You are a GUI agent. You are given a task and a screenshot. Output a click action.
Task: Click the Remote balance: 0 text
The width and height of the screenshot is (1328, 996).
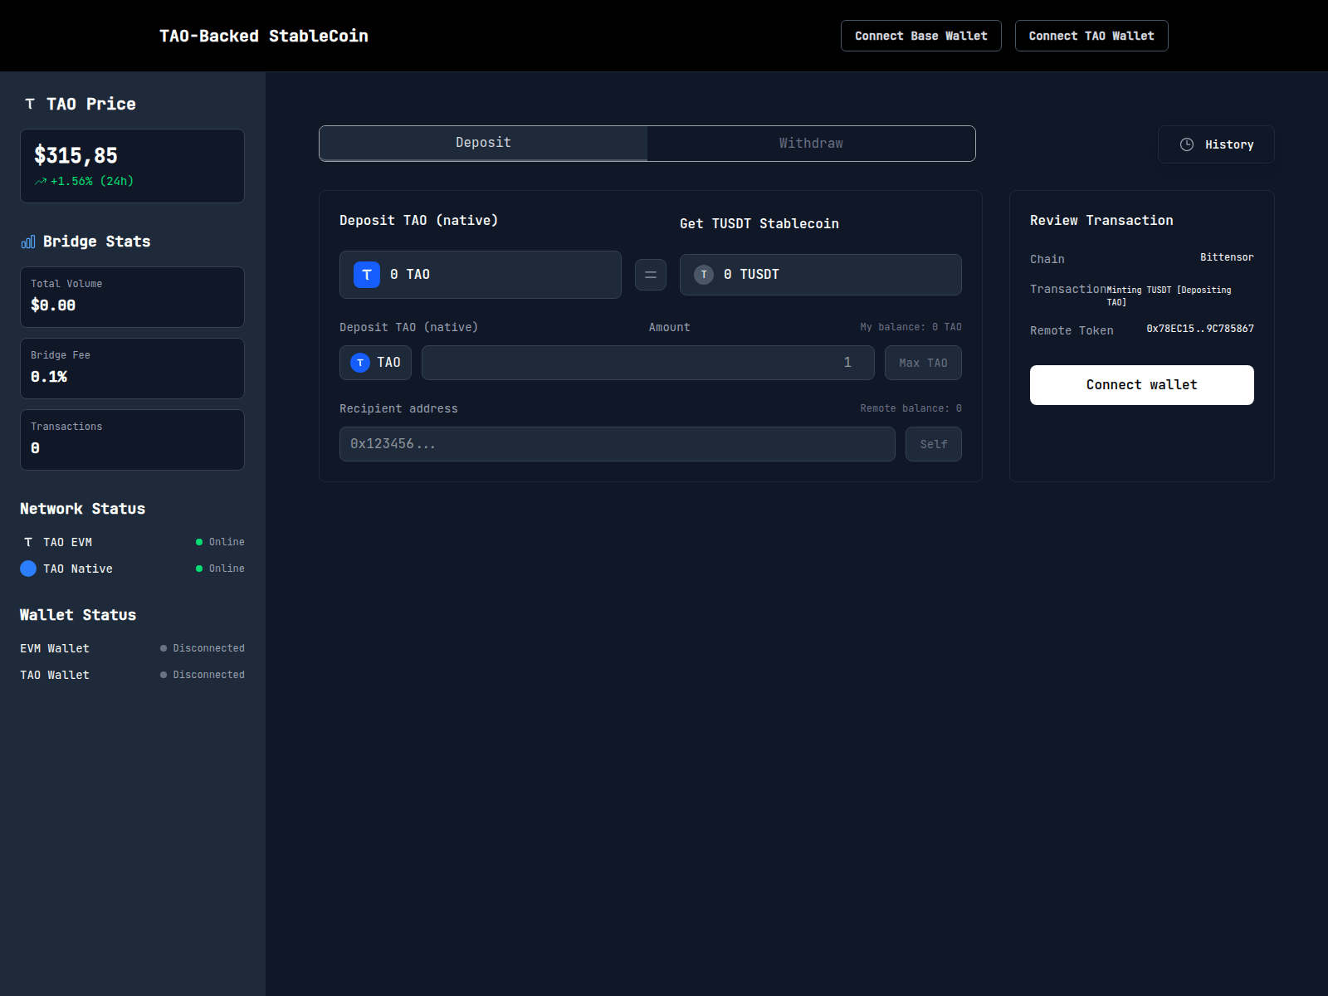(911, 408)
